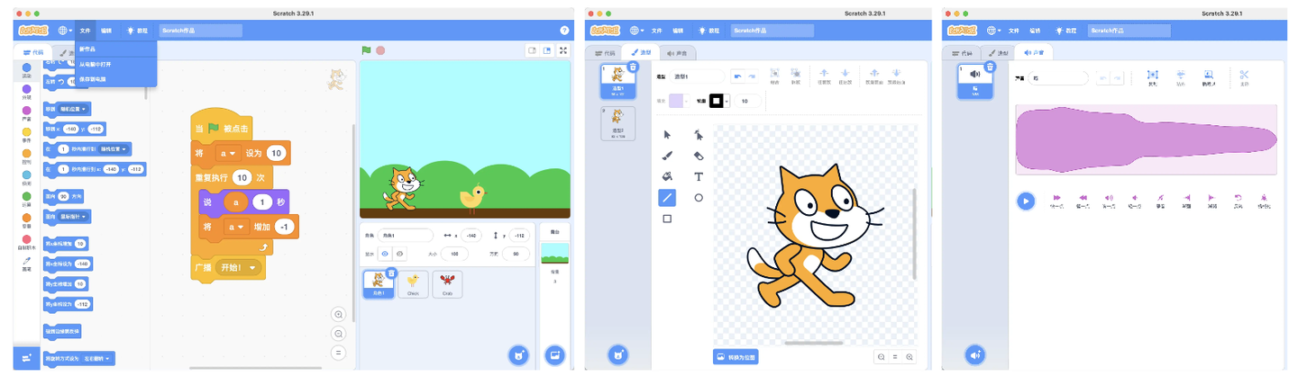Select the Fill bucket tool
This screenshot has width=1298, height=385.
667,176
